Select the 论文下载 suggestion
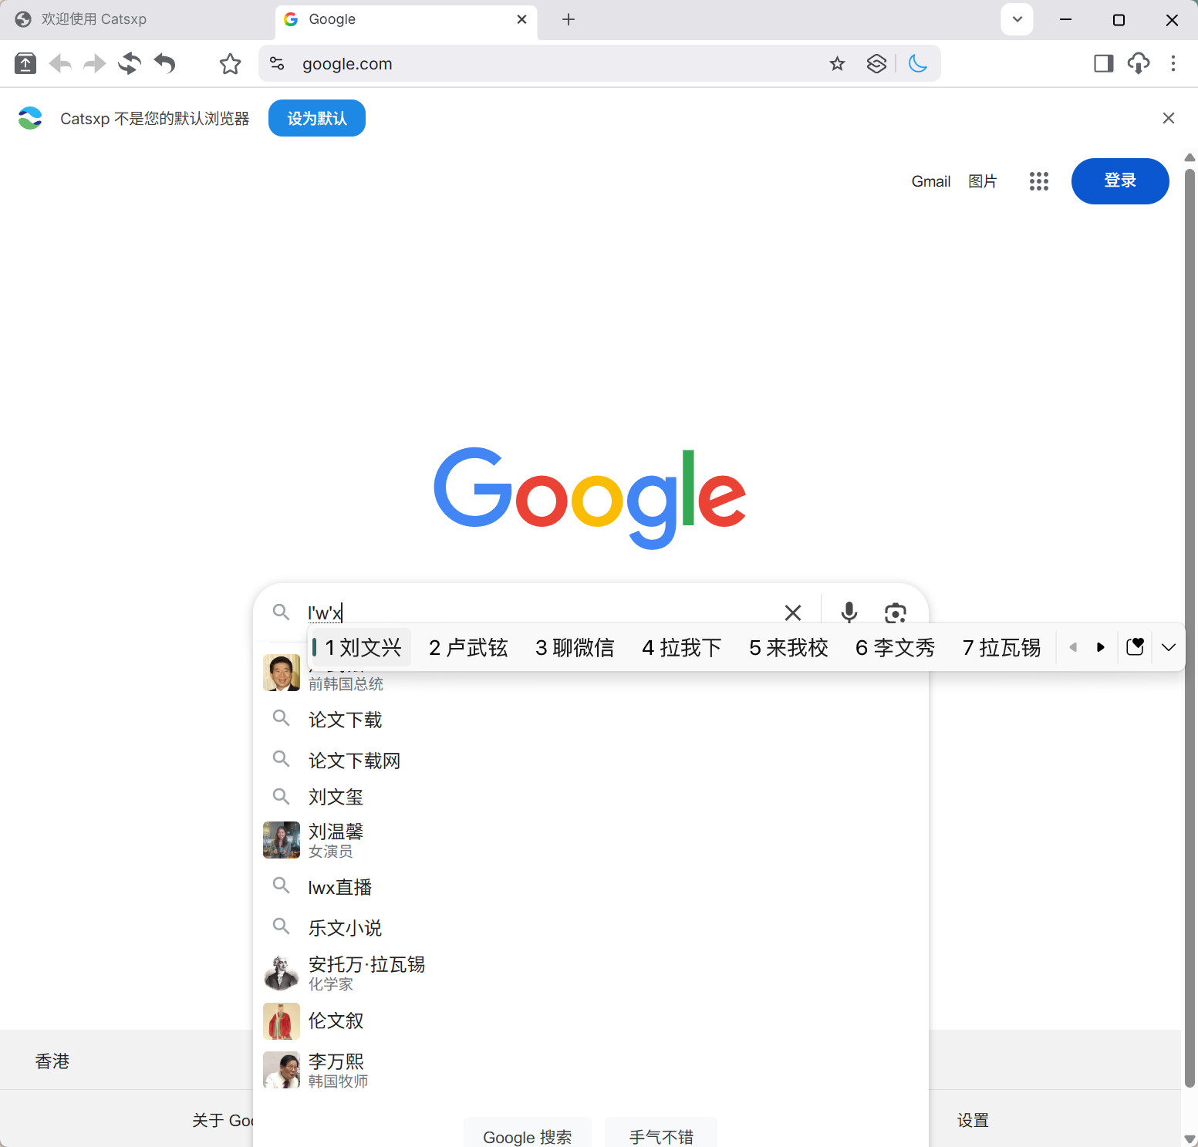This screenshot has height=1147, width=1198. tap(591, 720)
